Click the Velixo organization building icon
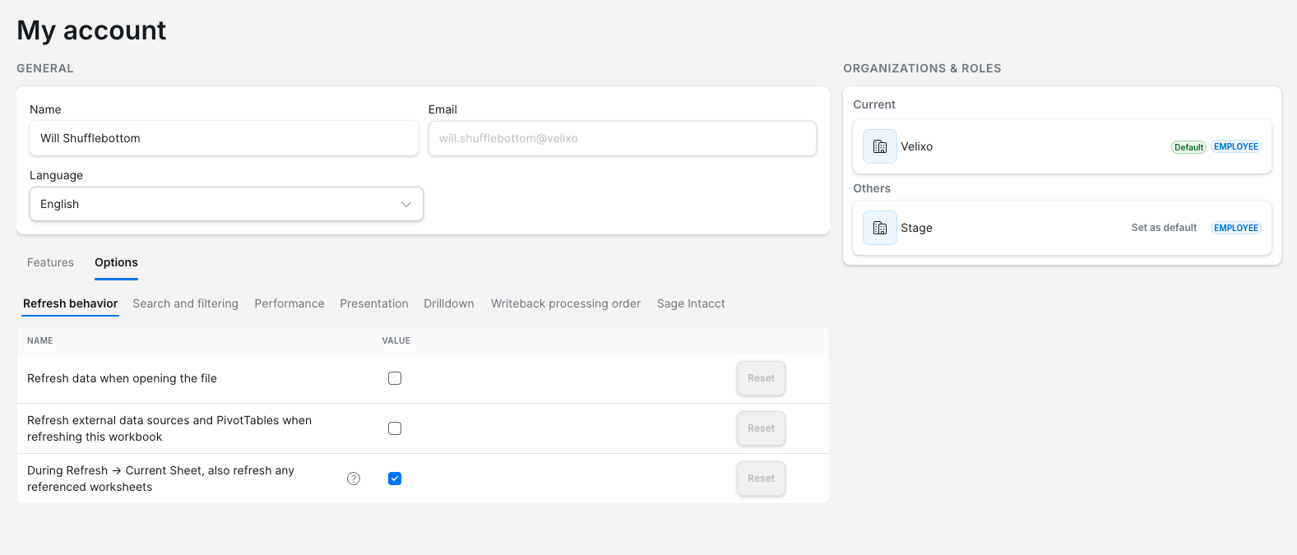Image resolution: width=1297 pixels, height=555 pixels. point(879,146)
